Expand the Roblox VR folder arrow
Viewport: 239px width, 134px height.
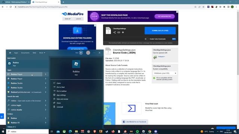pos(46,122)
